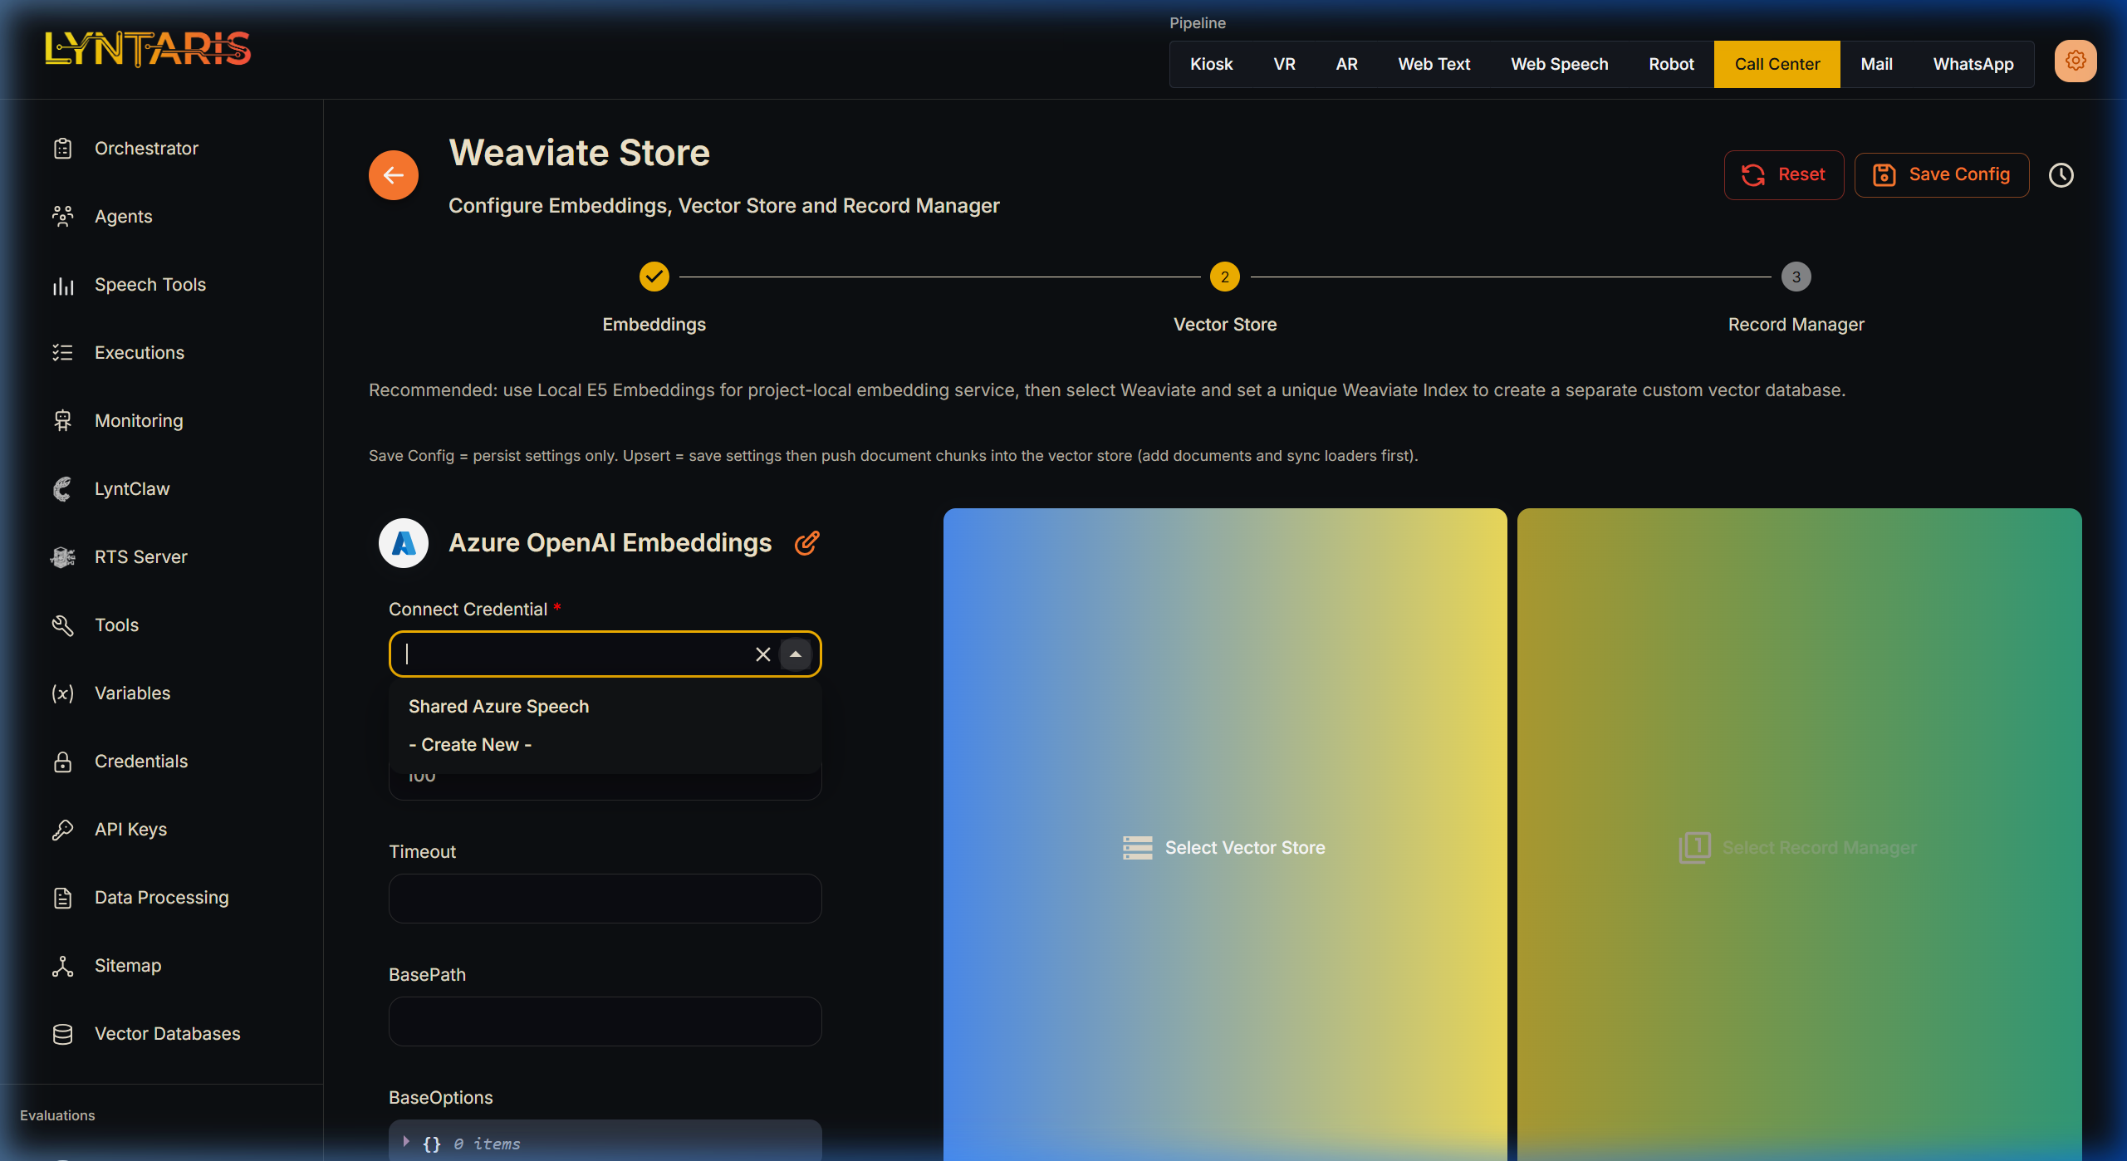This screenshot has width=2127, height=1161.
Task: Expand the BaseOptions JSON triangle
Action: [406, 1142]
